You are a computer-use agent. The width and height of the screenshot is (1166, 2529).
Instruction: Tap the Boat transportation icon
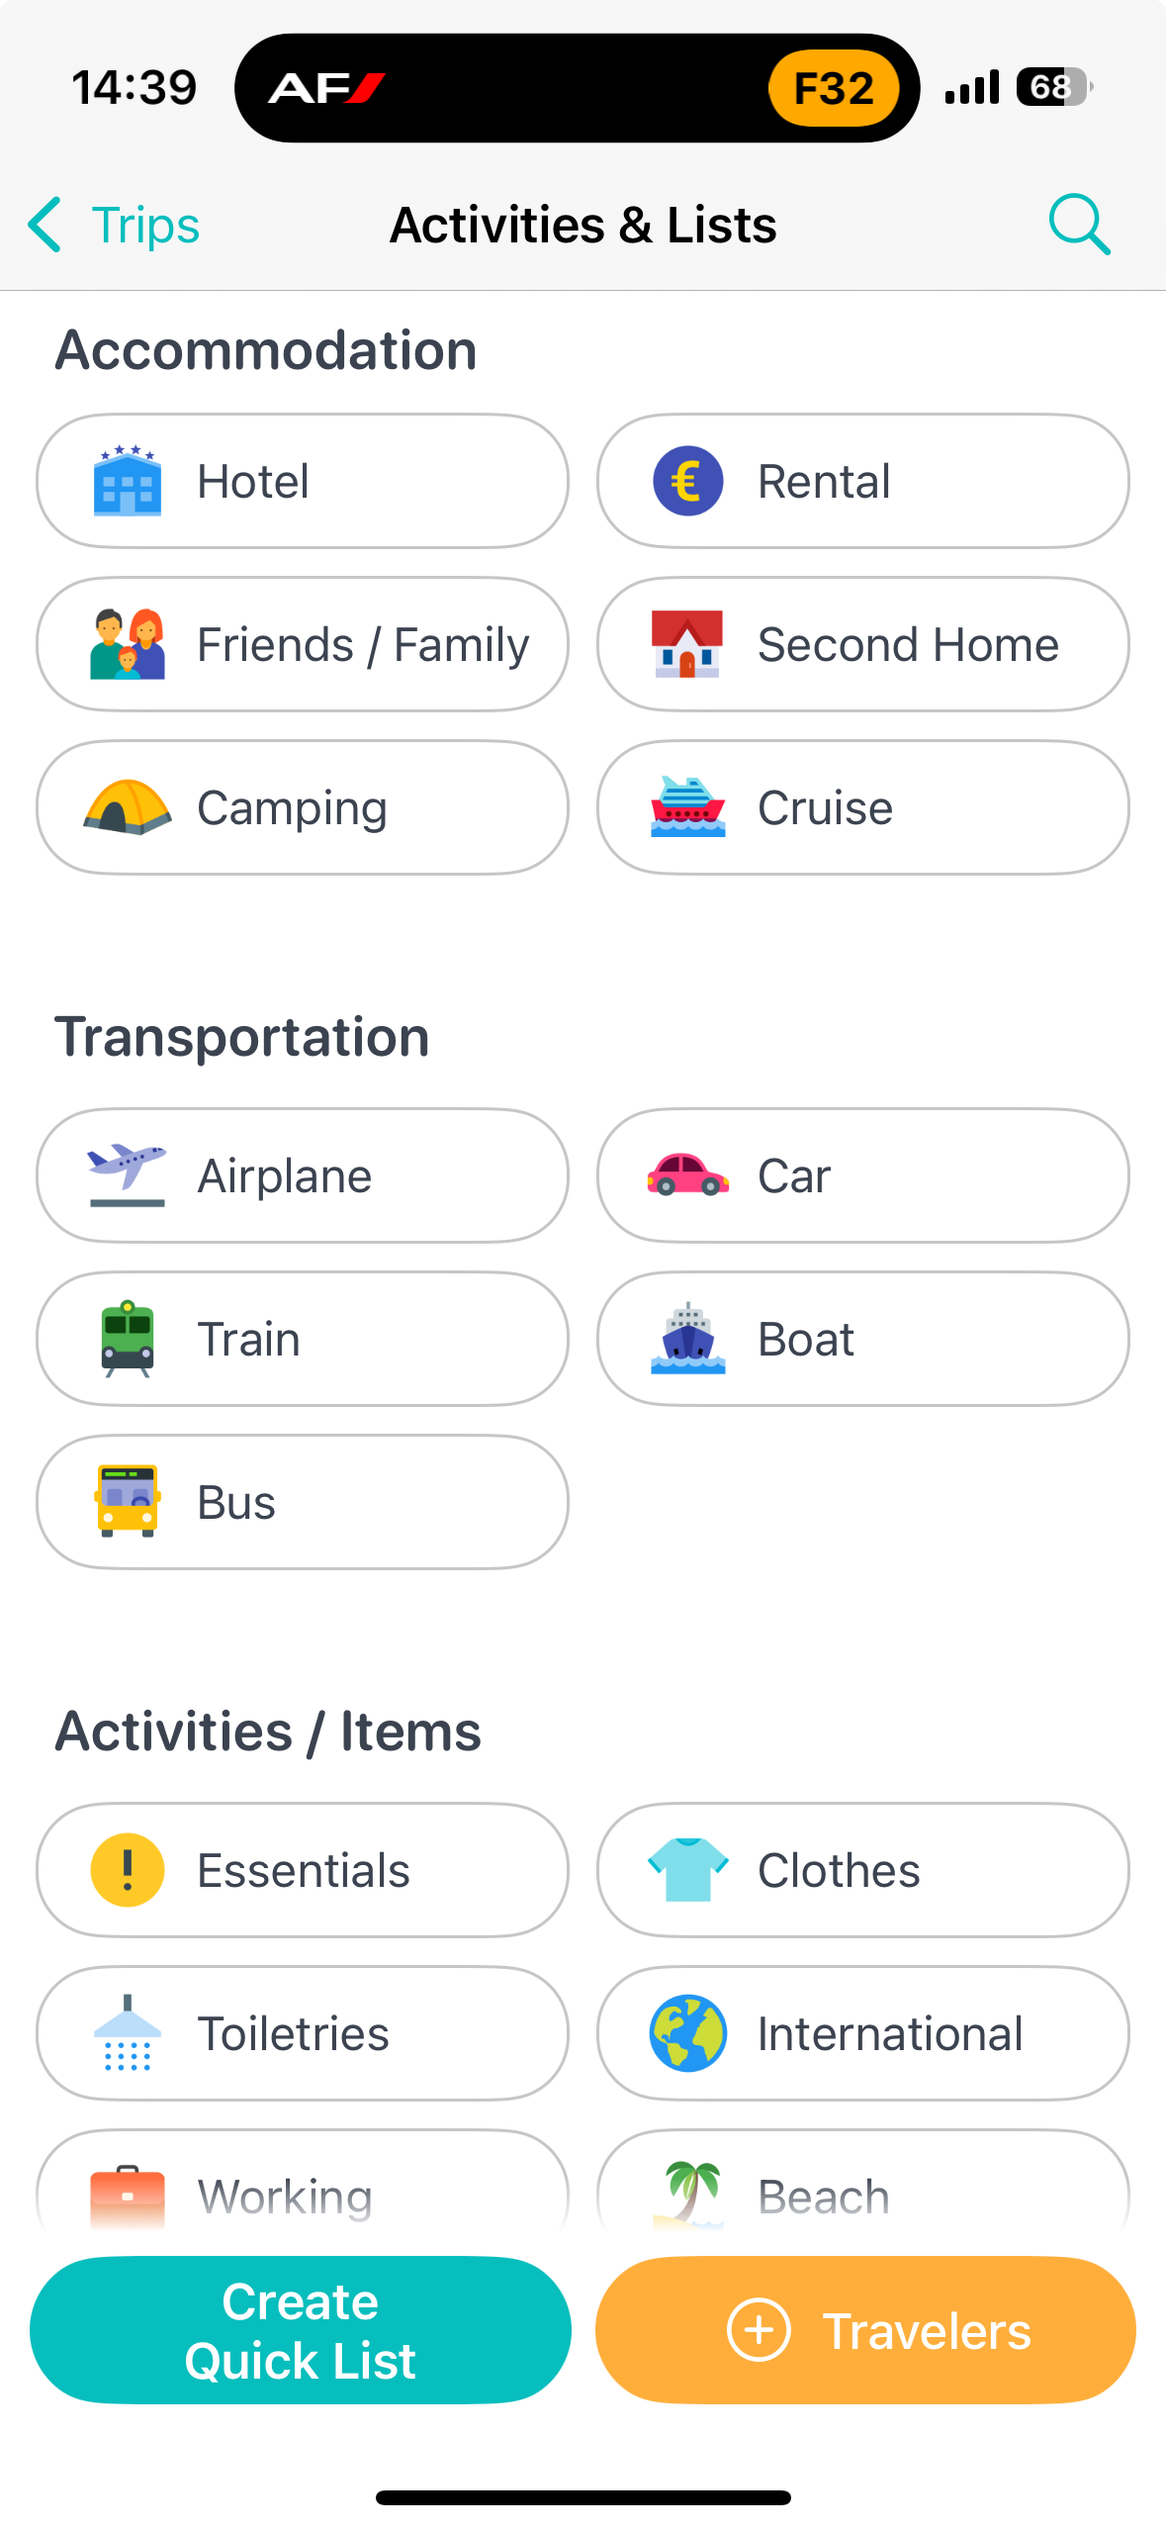687,1339
